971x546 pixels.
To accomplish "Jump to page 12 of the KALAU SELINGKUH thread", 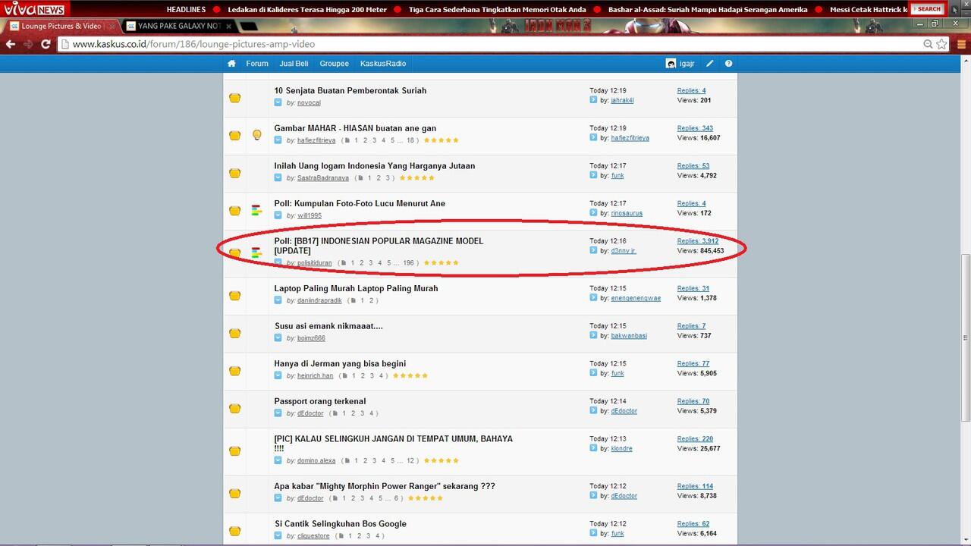I will pyautogui.click(x=410, y=461).
